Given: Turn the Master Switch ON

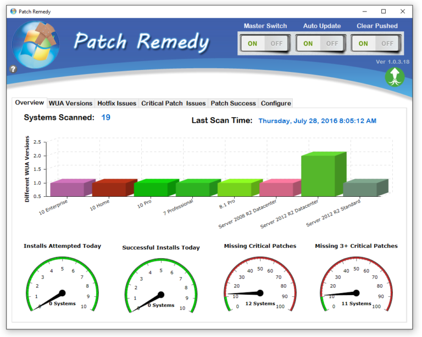Looking at the screenshot, I should (x=252, y=43).
